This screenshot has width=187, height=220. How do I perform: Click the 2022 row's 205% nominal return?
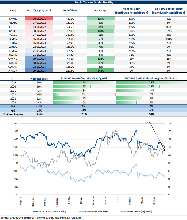tap(39, 94)
